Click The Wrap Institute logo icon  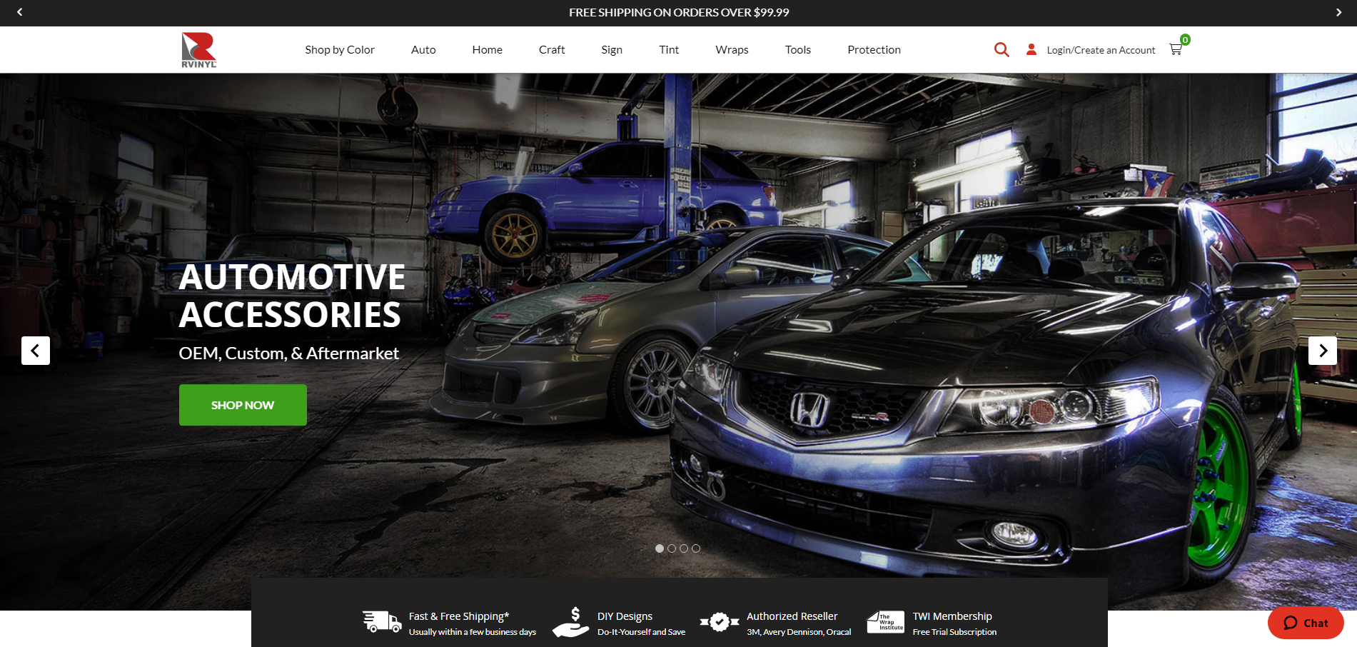click(885, 622)
